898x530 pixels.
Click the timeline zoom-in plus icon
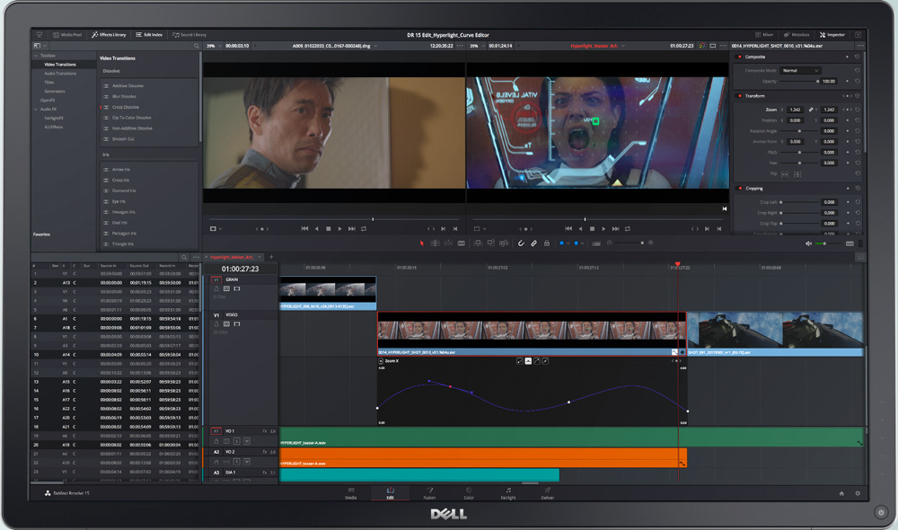650,243
